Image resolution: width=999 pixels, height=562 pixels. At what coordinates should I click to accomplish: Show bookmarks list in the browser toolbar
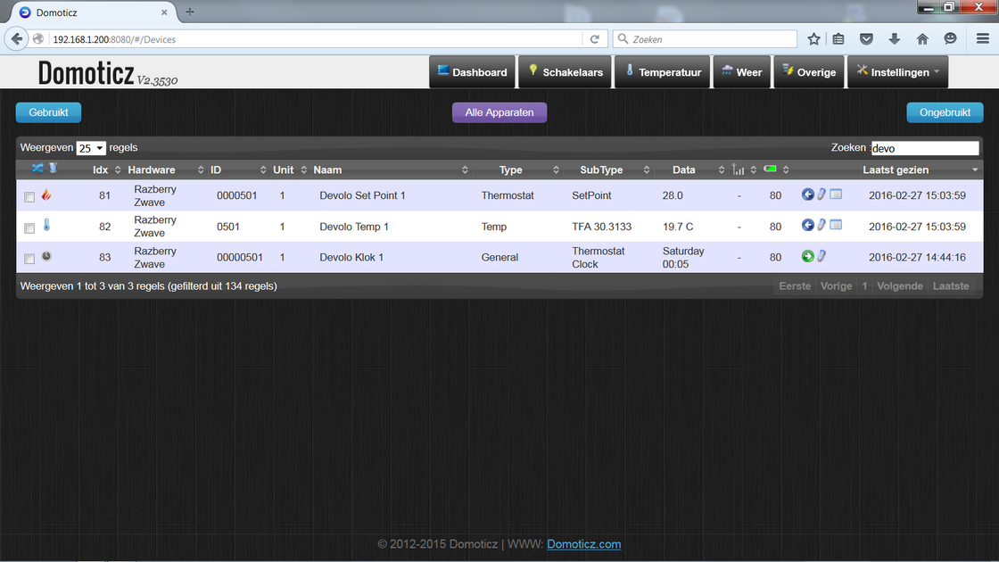click(838, 39)
